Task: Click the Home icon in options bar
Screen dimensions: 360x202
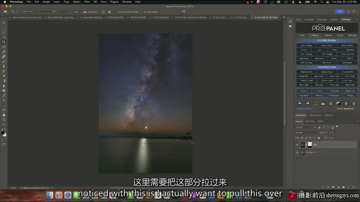Action: click(5, 12)
